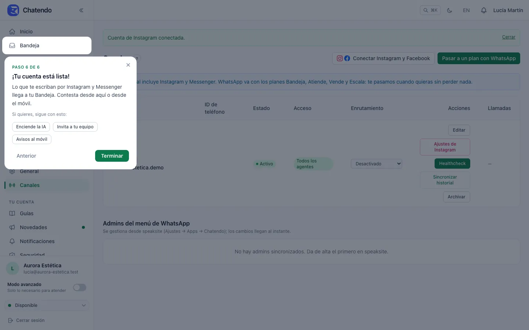This screenshot has width=529, height=330.
Task: Open Guías in sidebar
Action: point(47,213)
